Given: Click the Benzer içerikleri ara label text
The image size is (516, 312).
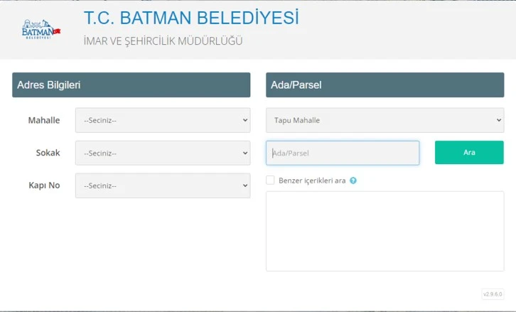Looking at the screenshot, I should (312, 181).
